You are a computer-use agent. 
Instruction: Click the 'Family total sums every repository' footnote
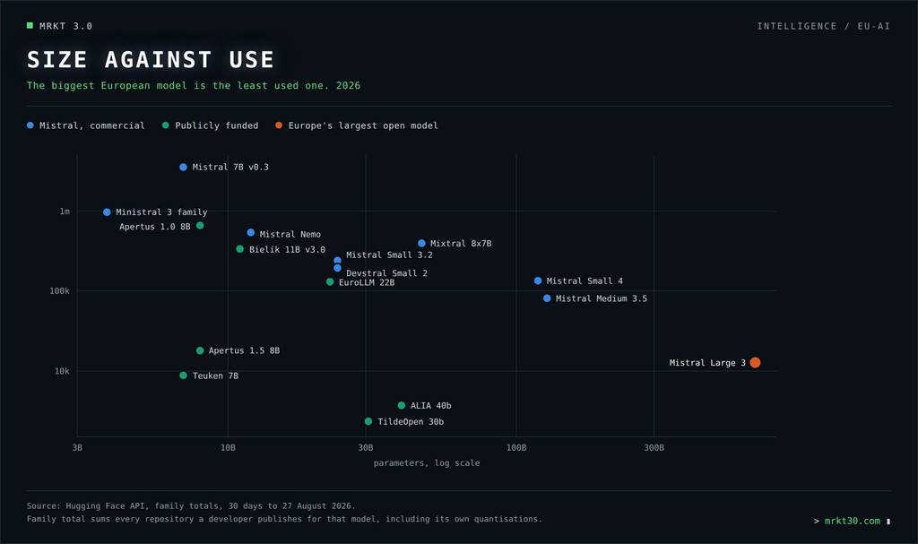coord(284,519)
